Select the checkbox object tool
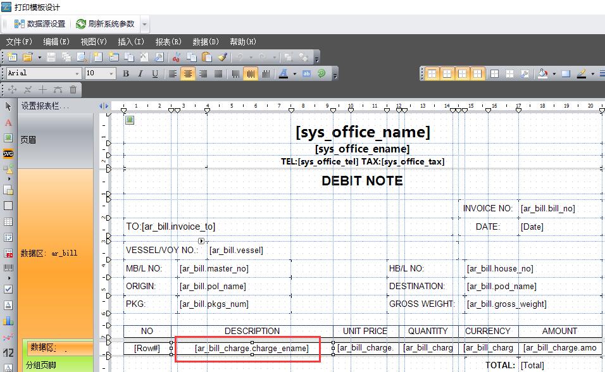This screenshot has height=372, width=605. pyautogui.click(x=8, y=288)
